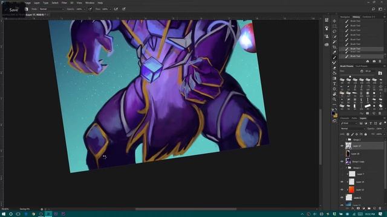Click the Windows Start button
The image size is (387, 217).
pyautogui.click(x=4, y=214)
